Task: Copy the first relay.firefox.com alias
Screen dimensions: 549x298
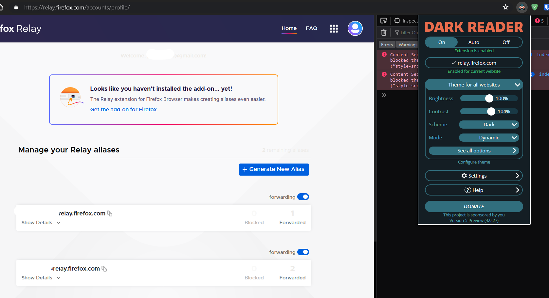Action: (x=110, y=213)
